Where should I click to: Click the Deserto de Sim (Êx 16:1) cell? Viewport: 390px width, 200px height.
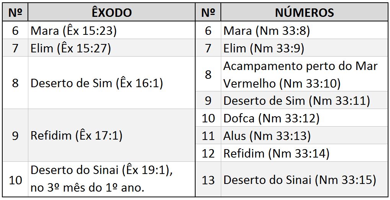pos(97,83)
